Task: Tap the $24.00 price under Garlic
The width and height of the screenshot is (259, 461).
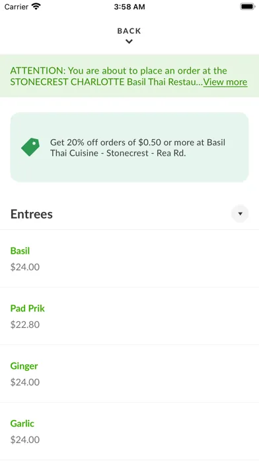Action: (x=25, y=440)
